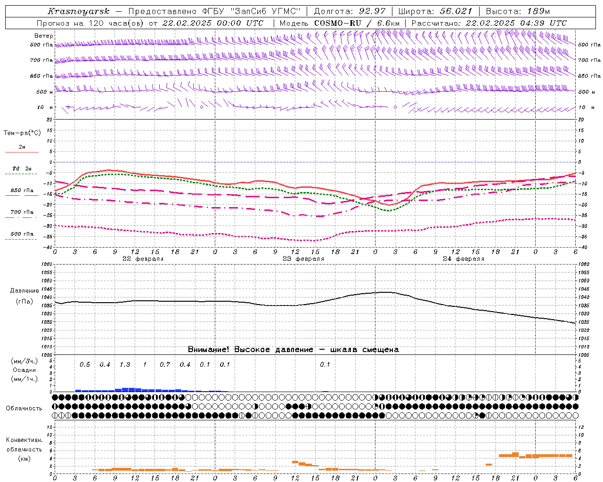The image size is (603, 482).
Task: Click the Широта: 56.021 value
Action: click(x=435, y=11)
